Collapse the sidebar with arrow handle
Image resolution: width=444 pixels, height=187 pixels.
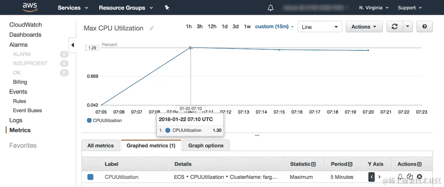click(73, 45)
